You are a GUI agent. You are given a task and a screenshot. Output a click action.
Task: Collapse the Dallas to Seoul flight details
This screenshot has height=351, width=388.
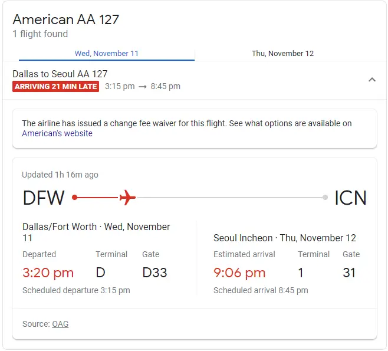coord(372,80)
